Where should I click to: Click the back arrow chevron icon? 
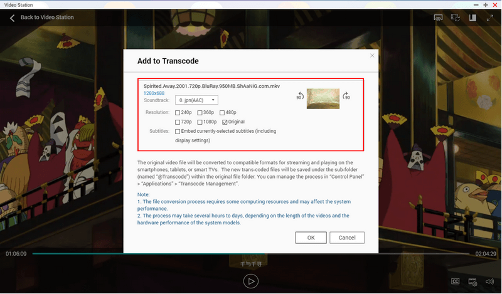pyautogui.click(x=12, y=18)
